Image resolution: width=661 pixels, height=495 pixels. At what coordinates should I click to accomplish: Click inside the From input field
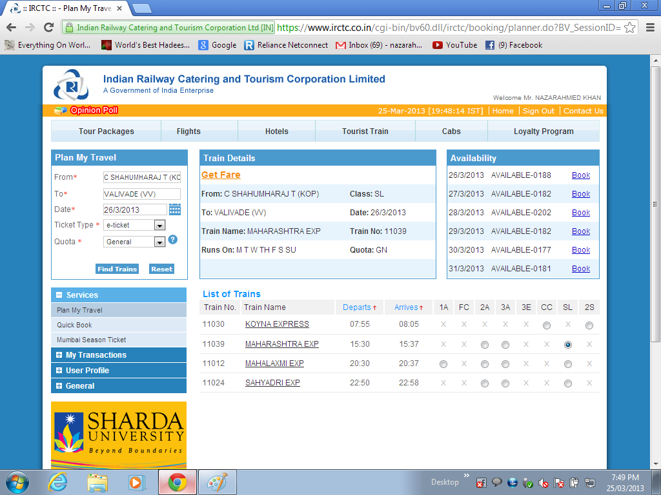(141, 176)
